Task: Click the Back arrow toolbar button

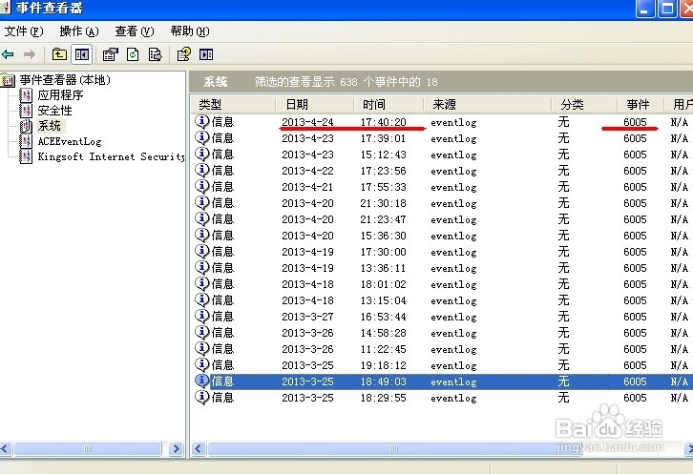Action: (x=8, y=54)
